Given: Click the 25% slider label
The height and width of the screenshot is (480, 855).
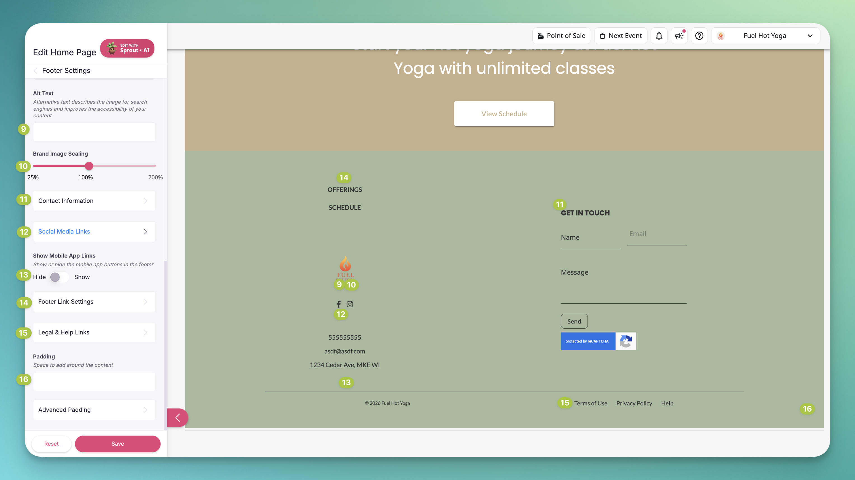Looking at the screenshot, I should (33, 177).
